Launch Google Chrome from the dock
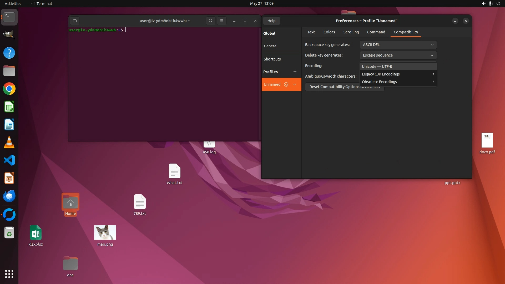Image resolution: width=505 pixels, height=284 pixels. point(9,89)
